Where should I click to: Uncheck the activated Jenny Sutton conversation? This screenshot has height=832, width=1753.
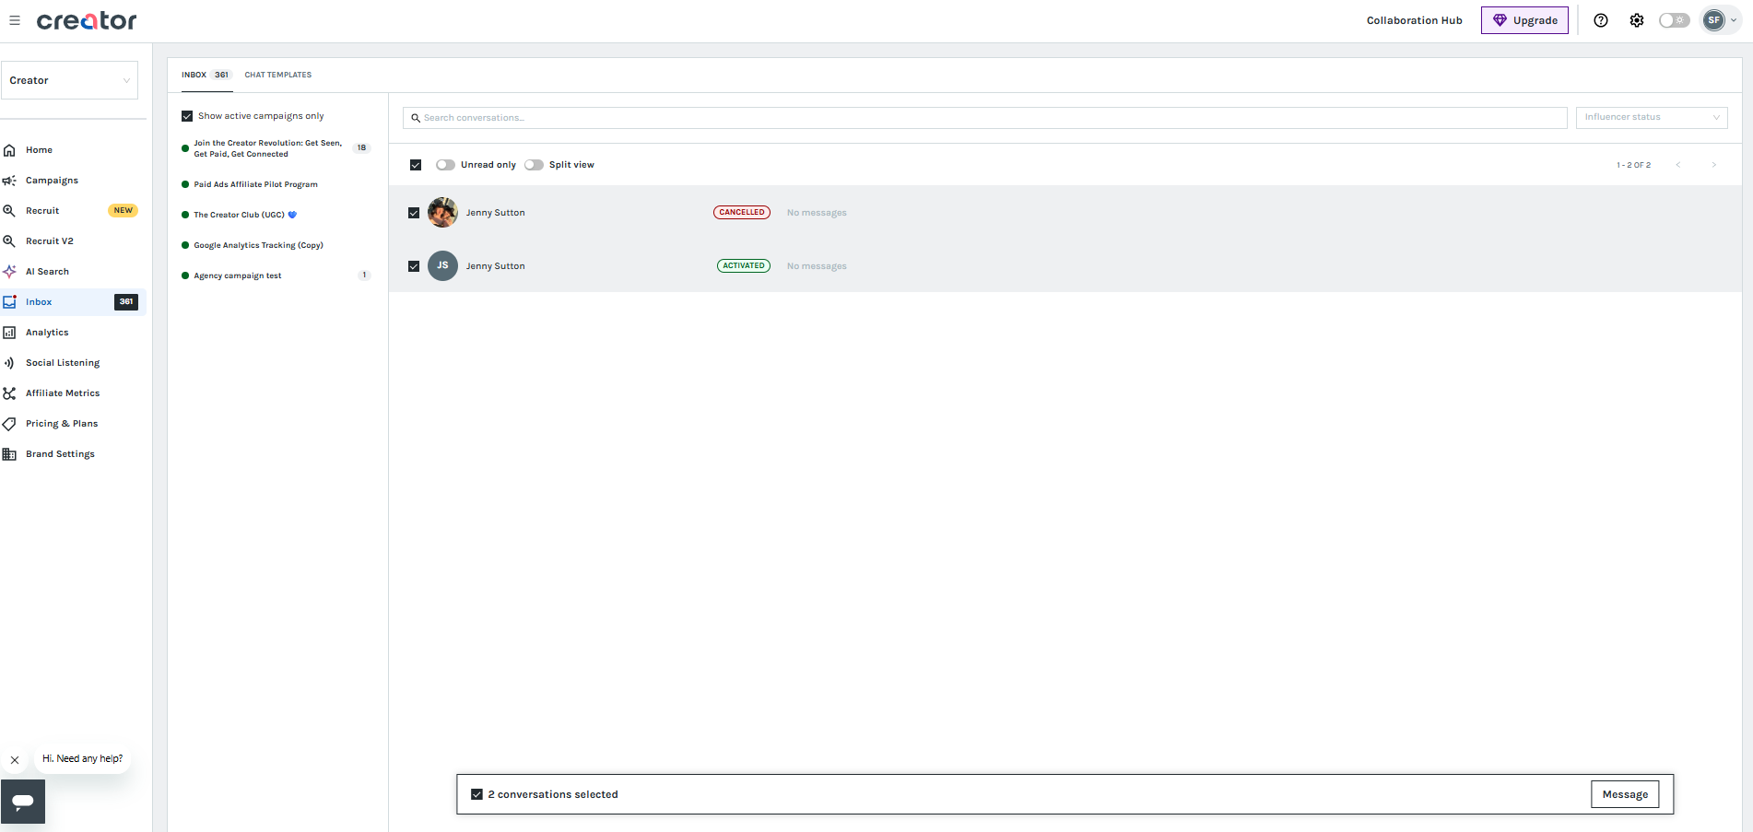(414, 266)
